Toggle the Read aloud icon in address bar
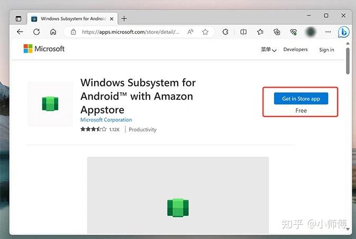This screenshot has height=239, width=356. click(190, 32)
